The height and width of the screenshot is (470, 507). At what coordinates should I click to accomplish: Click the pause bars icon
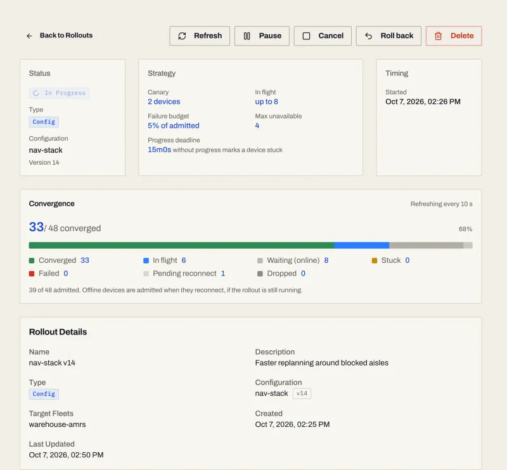click(247, 36)
